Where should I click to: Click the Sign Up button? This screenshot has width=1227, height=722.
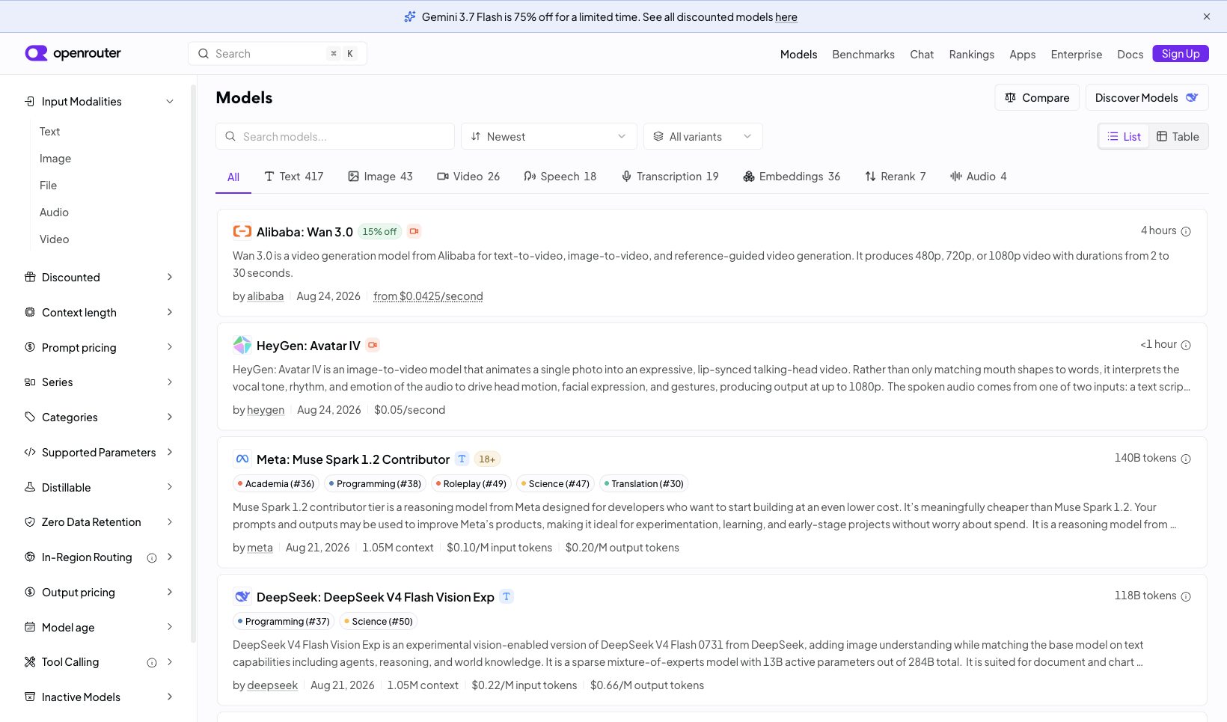coord(1181,53)
